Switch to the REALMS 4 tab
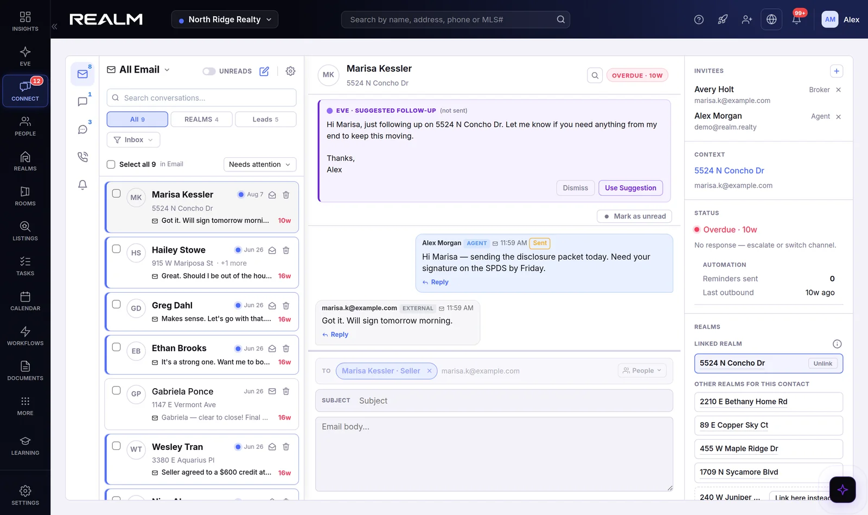Image resolution: width=868 pixels, height=515 pixels. [x=201, y=119]
